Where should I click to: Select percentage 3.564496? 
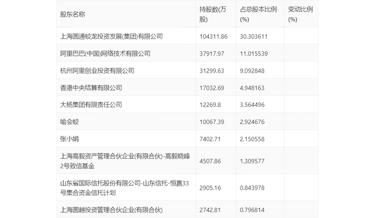click(252, 105)
